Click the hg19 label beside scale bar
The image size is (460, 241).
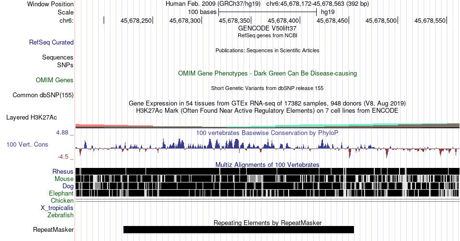point(328,12)
